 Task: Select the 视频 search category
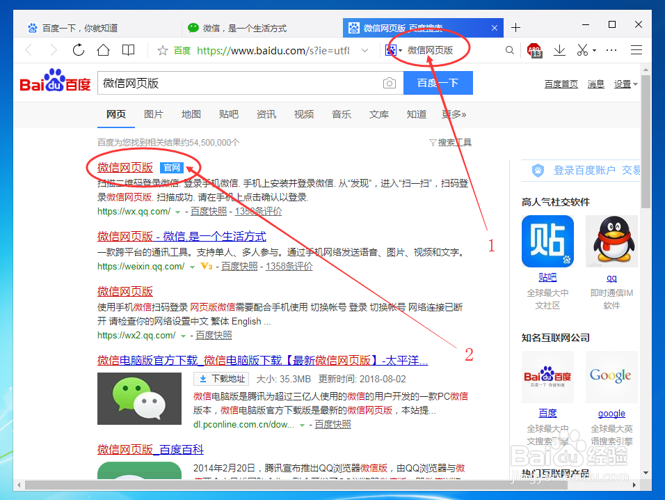[304, 114]
